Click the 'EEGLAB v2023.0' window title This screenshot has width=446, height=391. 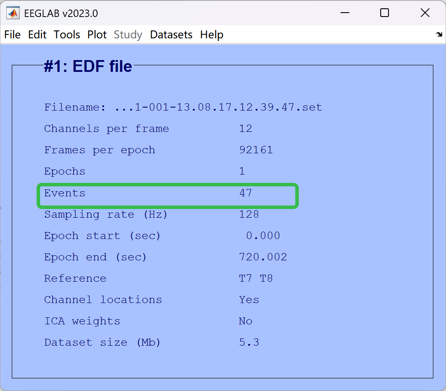click(x=61, y=13)
